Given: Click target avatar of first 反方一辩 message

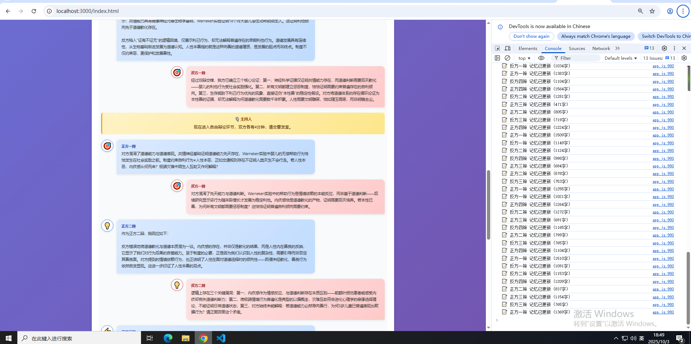Looking at the screenshot, I should point(177,72).
